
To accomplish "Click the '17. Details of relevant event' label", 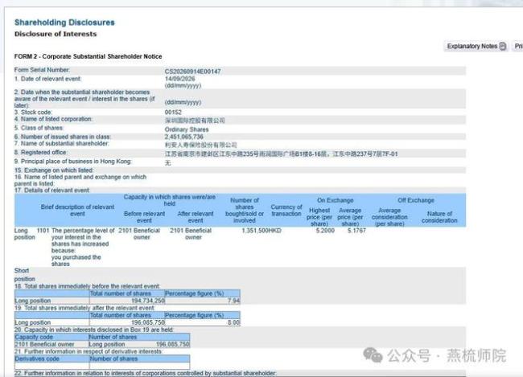I will coord(51,191).
